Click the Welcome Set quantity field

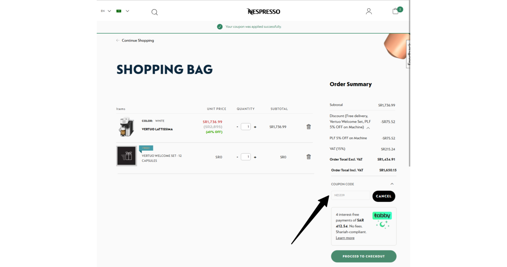(x=246, y=157)
